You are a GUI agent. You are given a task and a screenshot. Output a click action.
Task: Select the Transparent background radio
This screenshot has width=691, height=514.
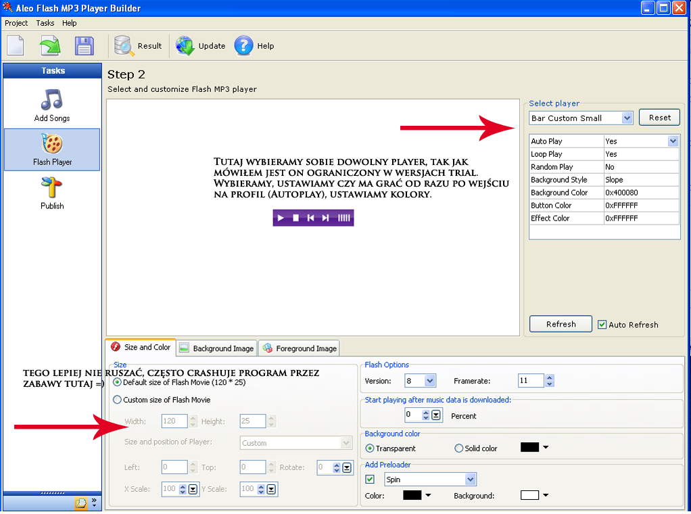370,448
